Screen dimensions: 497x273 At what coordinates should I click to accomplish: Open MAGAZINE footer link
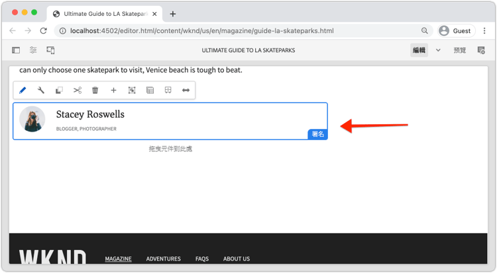118,258
